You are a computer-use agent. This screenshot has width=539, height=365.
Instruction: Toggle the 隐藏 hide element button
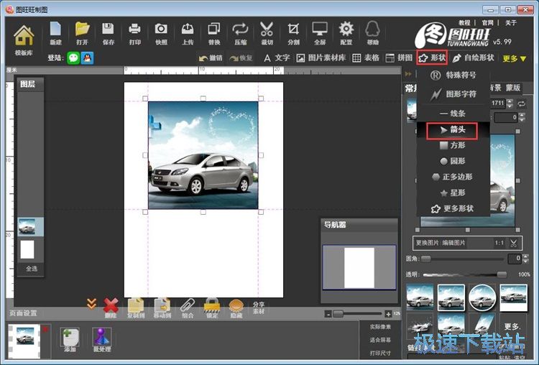236,307
